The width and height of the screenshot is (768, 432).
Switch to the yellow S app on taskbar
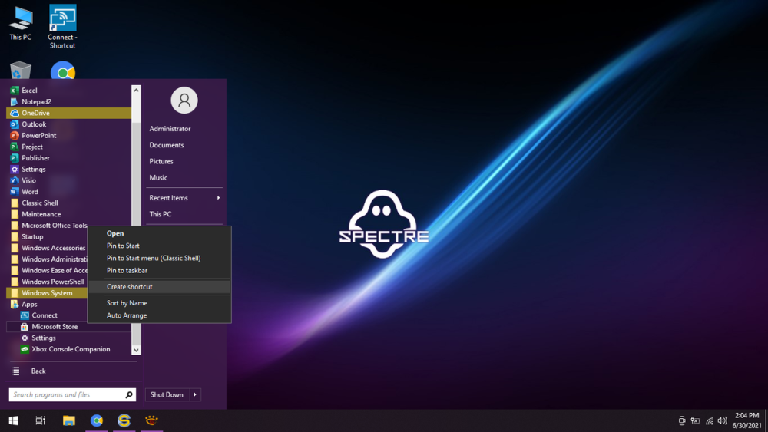click(x=124, y=420)
